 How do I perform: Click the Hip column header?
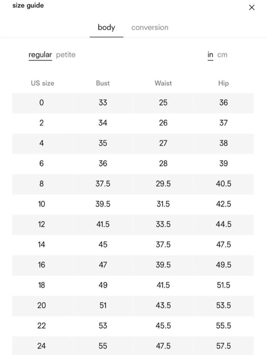coord(223,83)
